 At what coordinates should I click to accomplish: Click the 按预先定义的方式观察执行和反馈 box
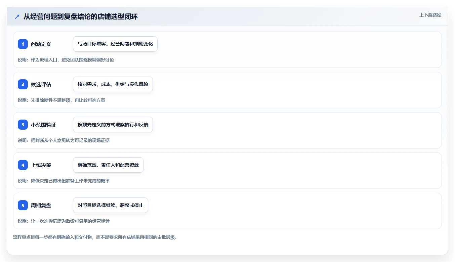pyautogui.click(x=113, y=125)
